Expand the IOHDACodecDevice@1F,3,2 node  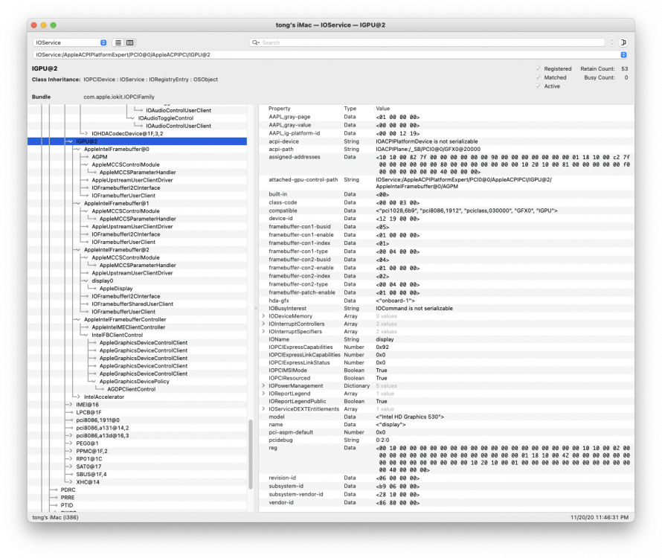click(86, 133)
